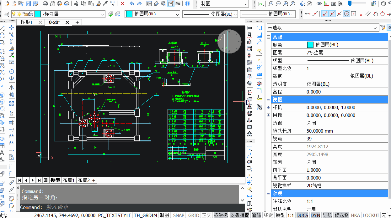Toggle 正交 ortho mode in status bar
This screenshot has width=391, height=218.
[206, 215]
